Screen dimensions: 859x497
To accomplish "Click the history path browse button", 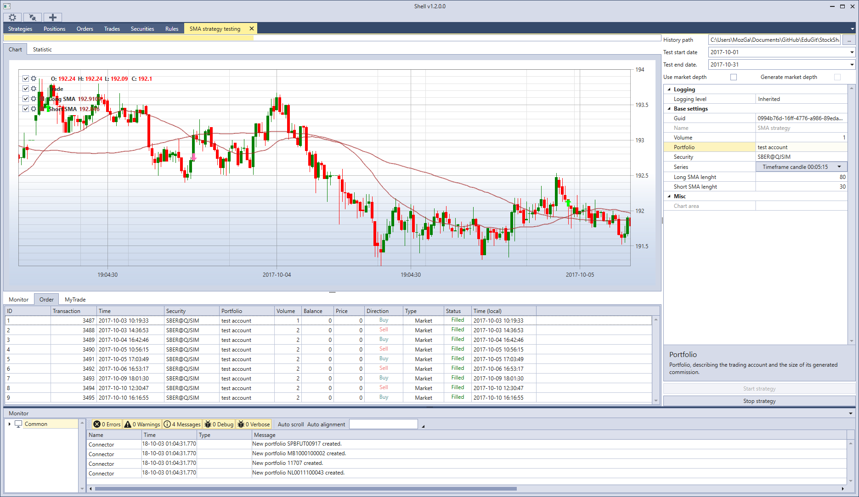I will [x=849, y=40].
